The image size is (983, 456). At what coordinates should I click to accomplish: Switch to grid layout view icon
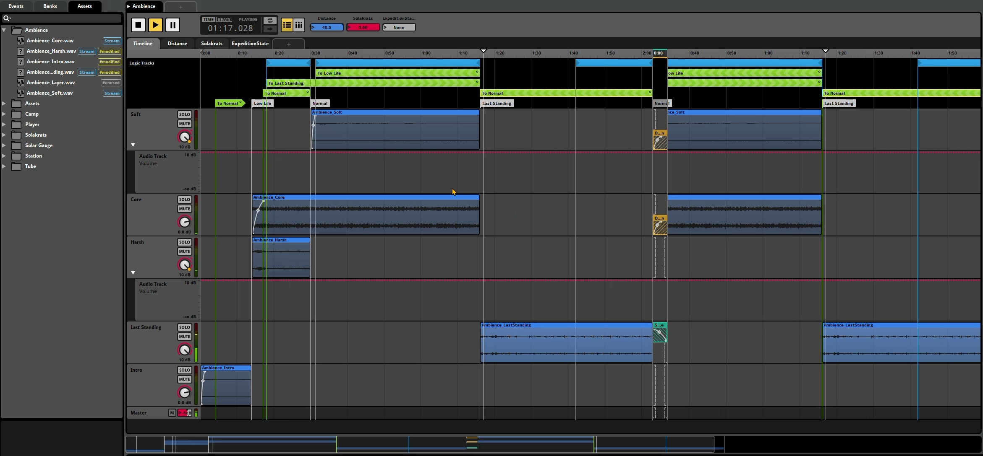coord(298,25)
